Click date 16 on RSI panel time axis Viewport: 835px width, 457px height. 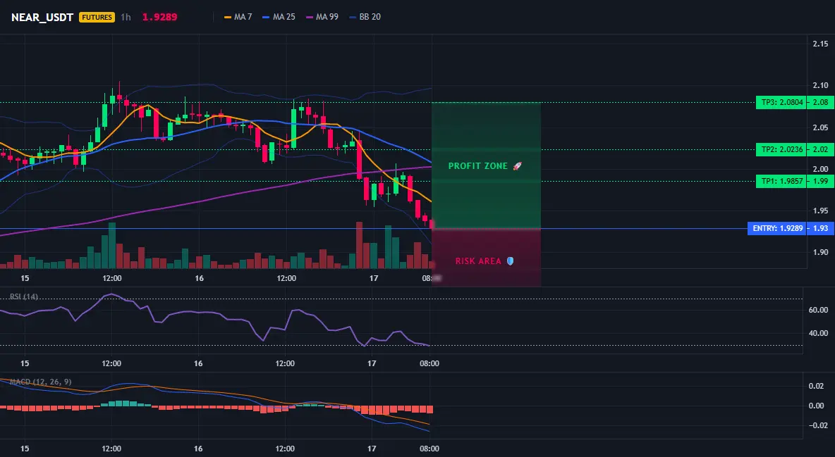(198, 363)
